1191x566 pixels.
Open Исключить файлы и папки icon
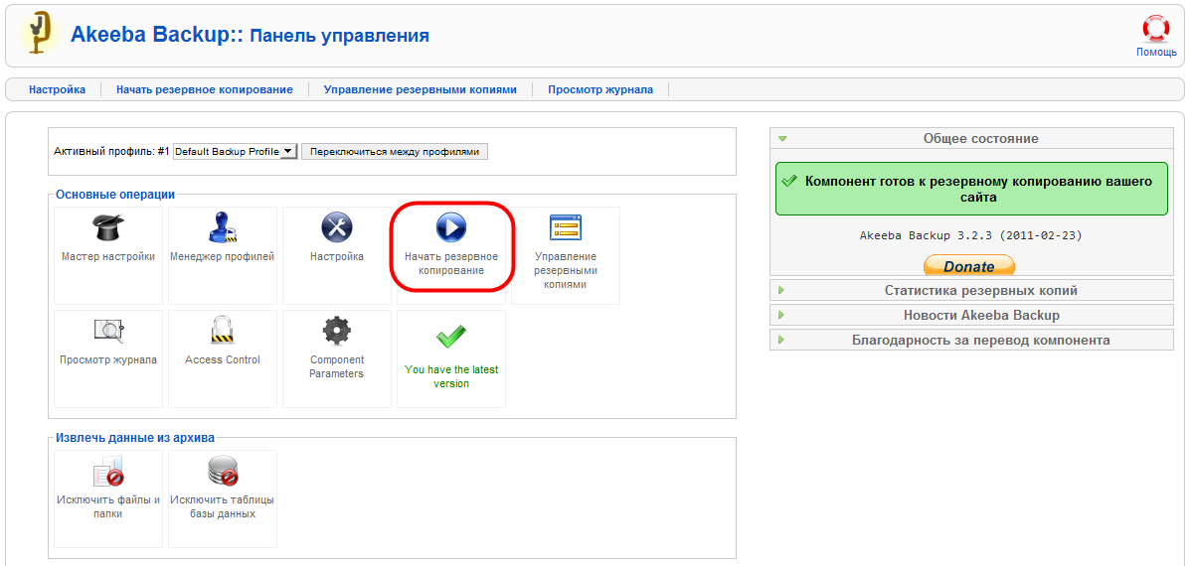pyautogui.click(x=107, y=471)
